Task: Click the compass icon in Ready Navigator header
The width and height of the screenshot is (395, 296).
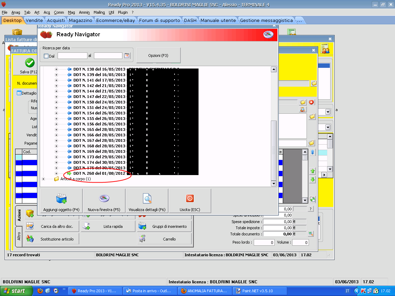Action: [268, 34]
